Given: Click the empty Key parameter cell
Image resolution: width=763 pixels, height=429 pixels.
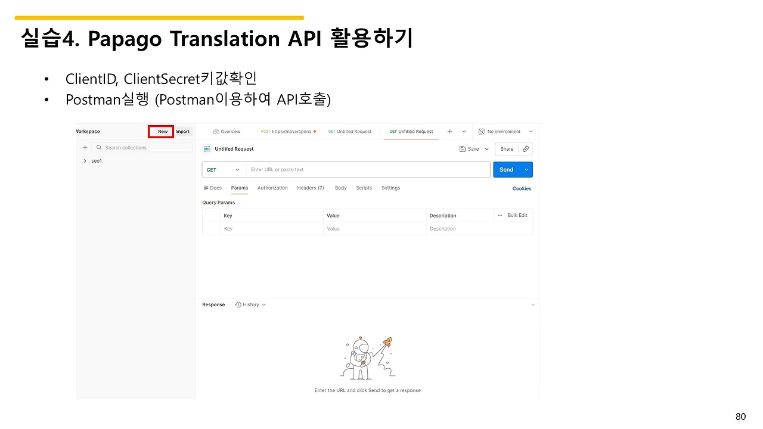Looking at the screenshot, I should 272,229.
